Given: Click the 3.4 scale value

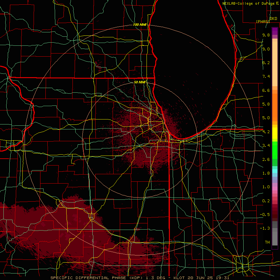Looking at the screenshot, I should coord(266,146).
